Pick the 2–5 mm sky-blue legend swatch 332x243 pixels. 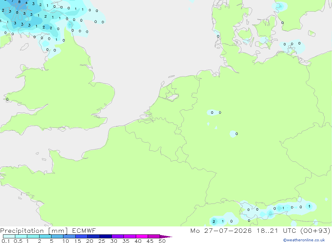coord(45,236)
